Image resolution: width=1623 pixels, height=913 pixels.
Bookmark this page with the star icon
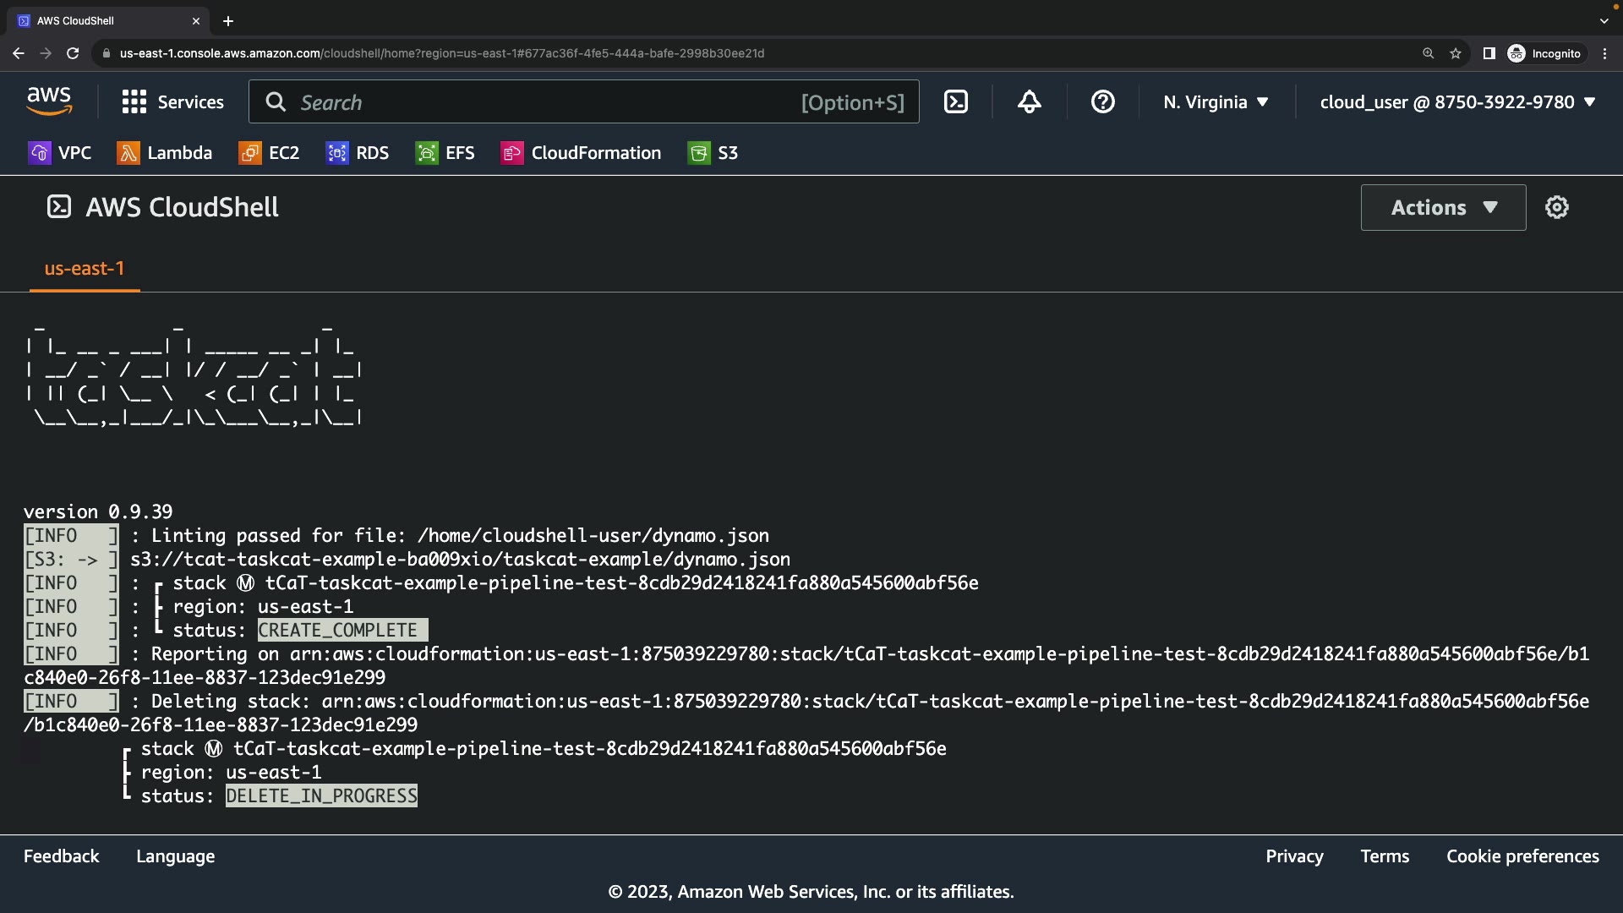[x=1456, y=53]
